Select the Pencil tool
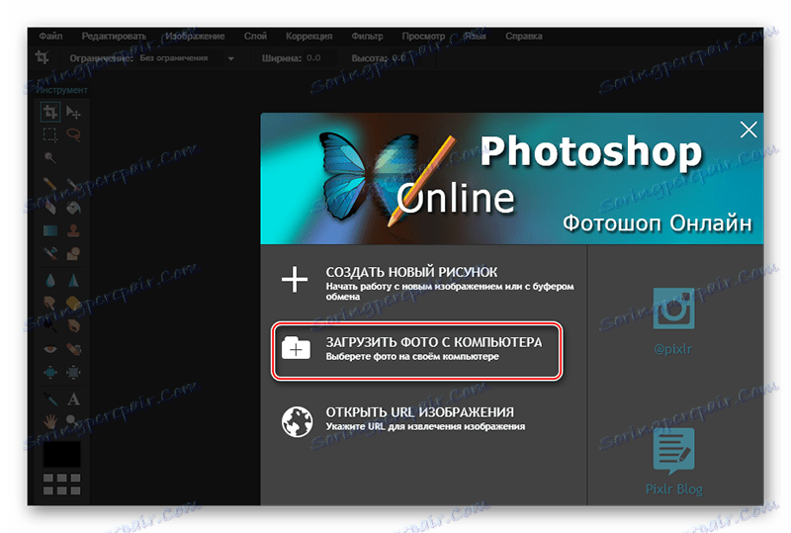Screen dimensions: 791x533 coord(50,184)
